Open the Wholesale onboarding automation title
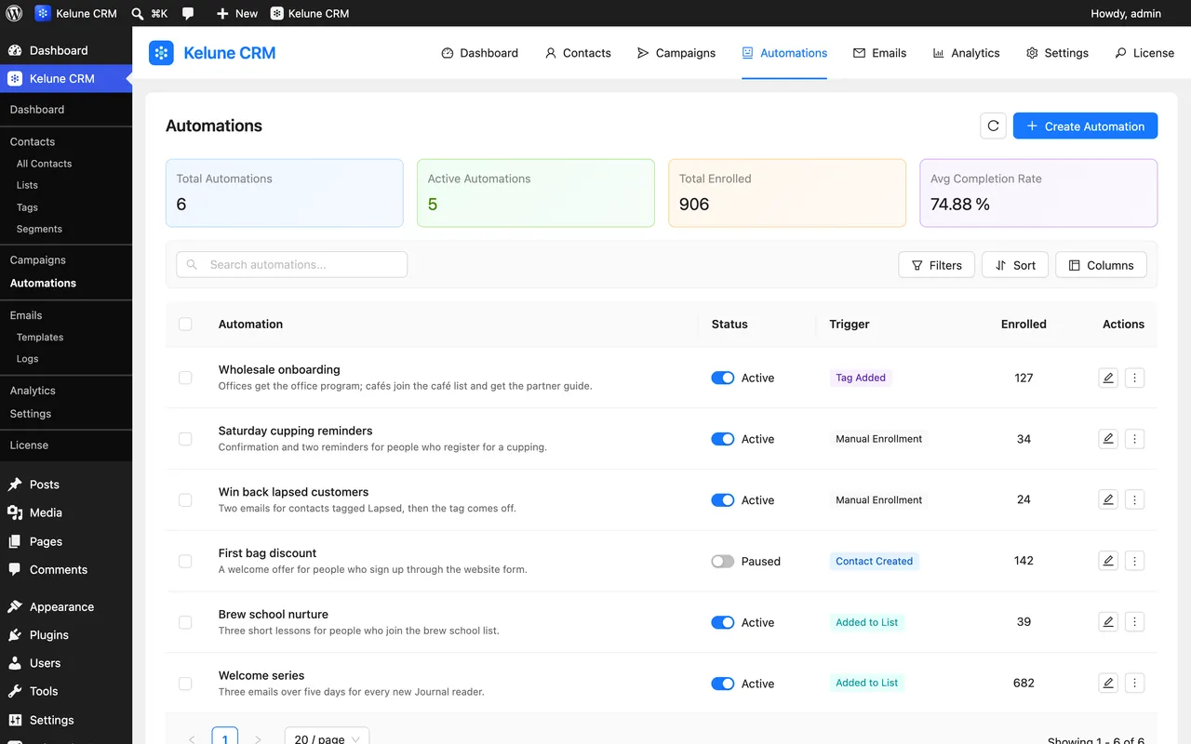 (279, 369)
